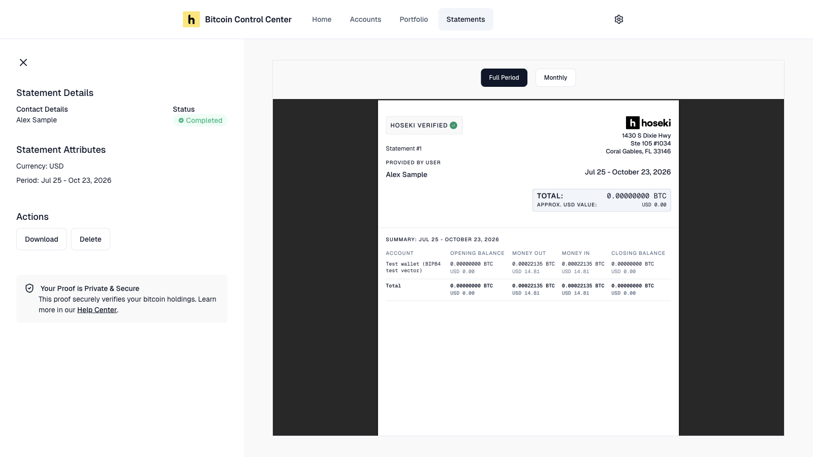Click the Hoseki logo in statement header

pyautogui.click(x=648, y=123)
